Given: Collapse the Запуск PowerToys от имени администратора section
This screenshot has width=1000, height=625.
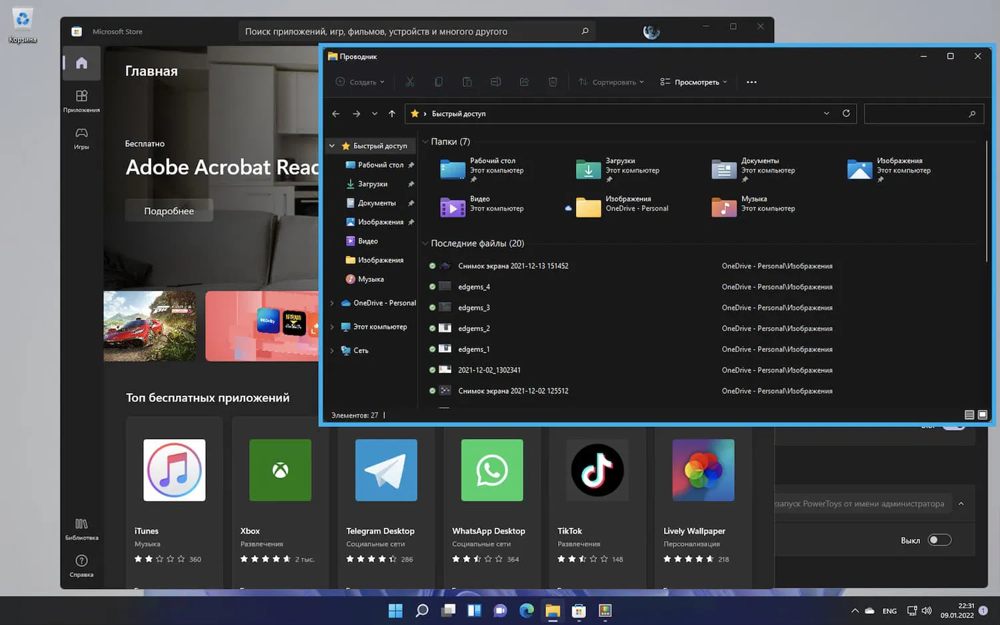Looking at the screenshot, I should click(961, 504).
